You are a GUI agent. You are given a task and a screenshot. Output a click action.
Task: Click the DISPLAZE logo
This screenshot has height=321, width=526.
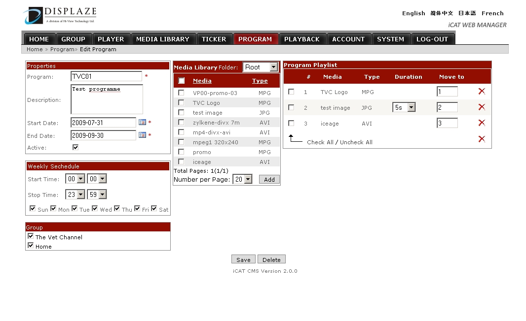pos(60,15)
